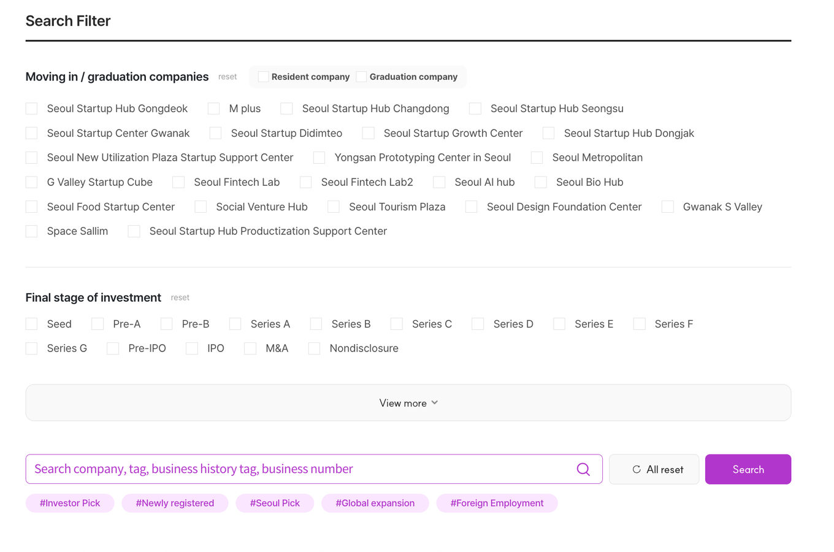Tick the Series E option
The width and height of the screenshot is (834, 552).
pos(559,324)
